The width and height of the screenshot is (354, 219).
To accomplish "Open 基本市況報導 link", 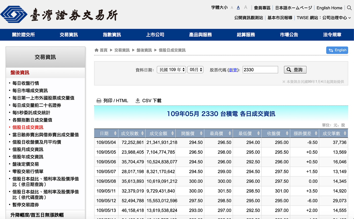I will click(x=280, y=18).
